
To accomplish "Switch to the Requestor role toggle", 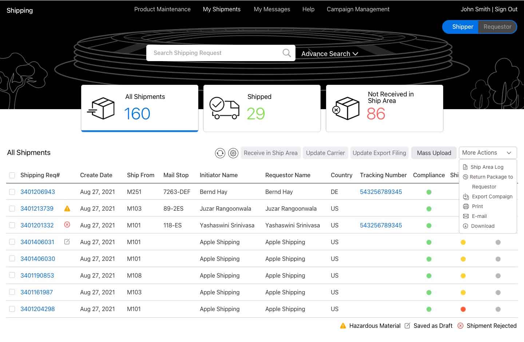I will [497, 27].
